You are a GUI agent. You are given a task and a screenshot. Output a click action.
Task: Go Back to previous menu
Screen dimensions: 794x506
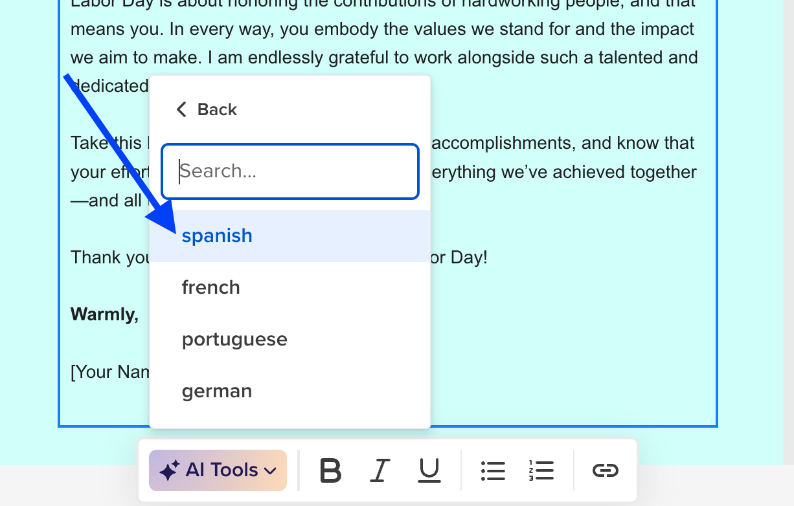(207, 109)
